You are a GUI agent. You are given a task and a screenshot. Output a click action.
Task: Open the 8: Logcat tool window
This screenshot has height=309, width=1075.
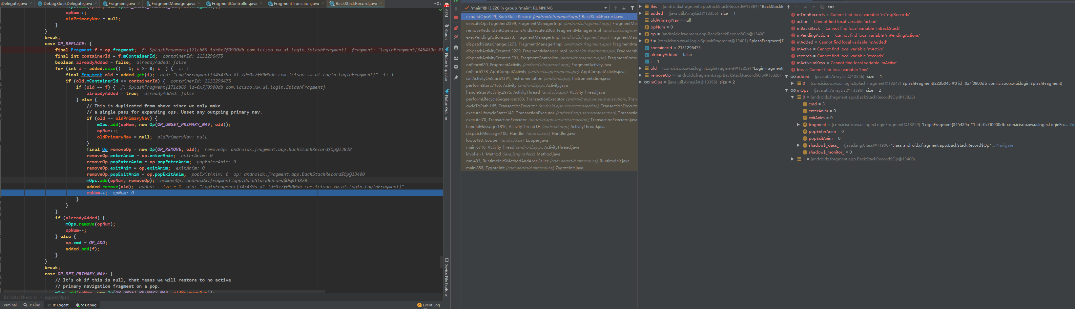[x=58, y=305]
